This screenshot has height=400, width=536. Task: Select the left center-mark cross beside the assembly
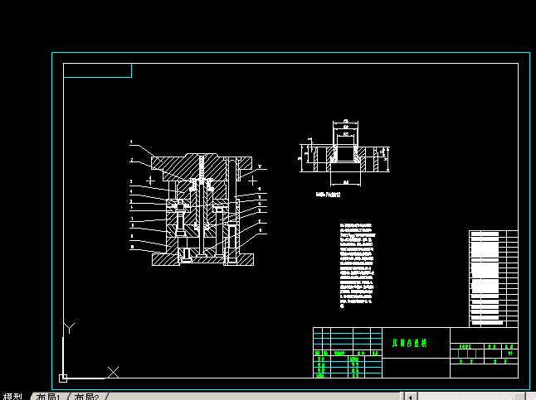coord(150,180)
